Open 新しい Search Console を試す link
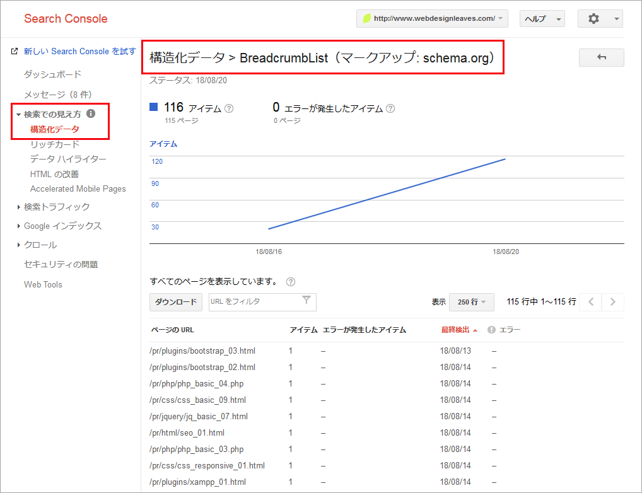 coord(79,51)
